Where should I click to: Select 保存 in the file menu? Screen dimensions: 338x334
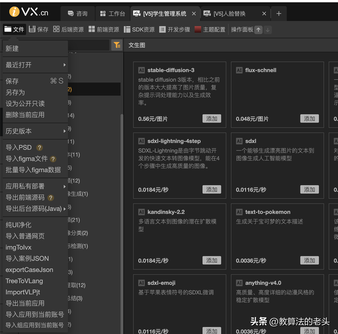(35, 81)
